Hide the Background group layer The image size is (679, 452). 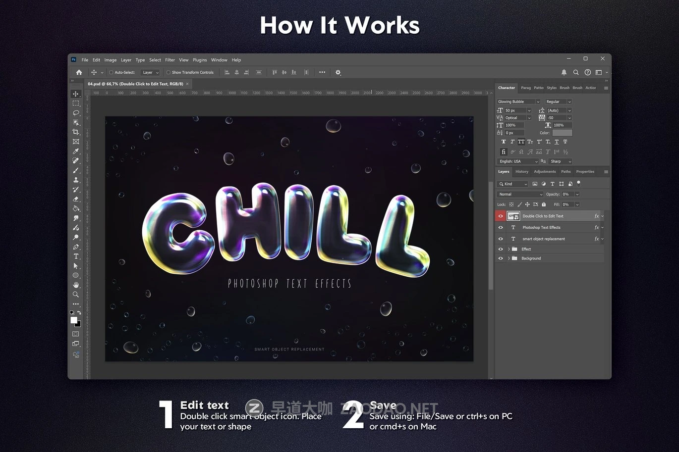(x=501, y=258)
